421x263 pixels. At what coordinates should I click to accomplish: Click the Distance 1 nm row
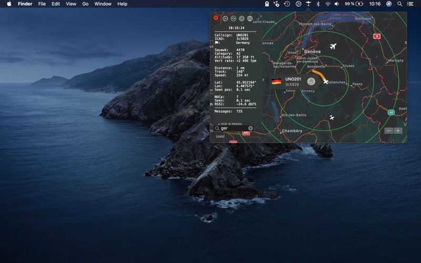coord(229,68)
